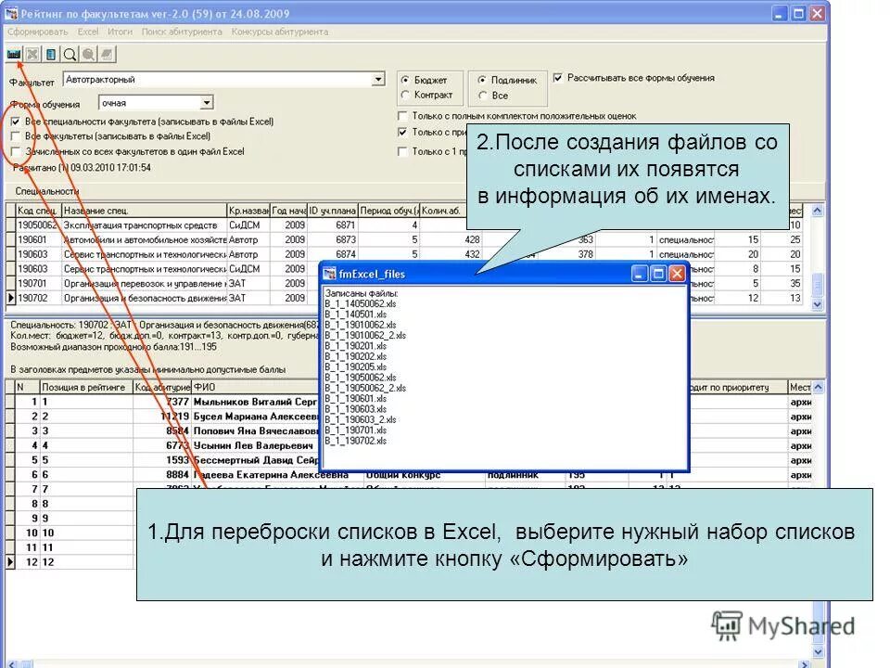890x668 pixels.
Task: Enable Зачисленных со всех факультетов checkbox
Action: pos(16,151)
